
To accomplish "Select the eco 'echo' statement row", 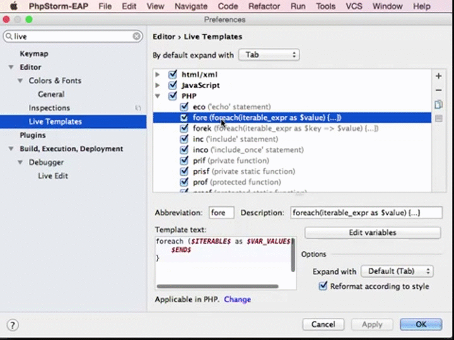I will (x=292, y=106).
